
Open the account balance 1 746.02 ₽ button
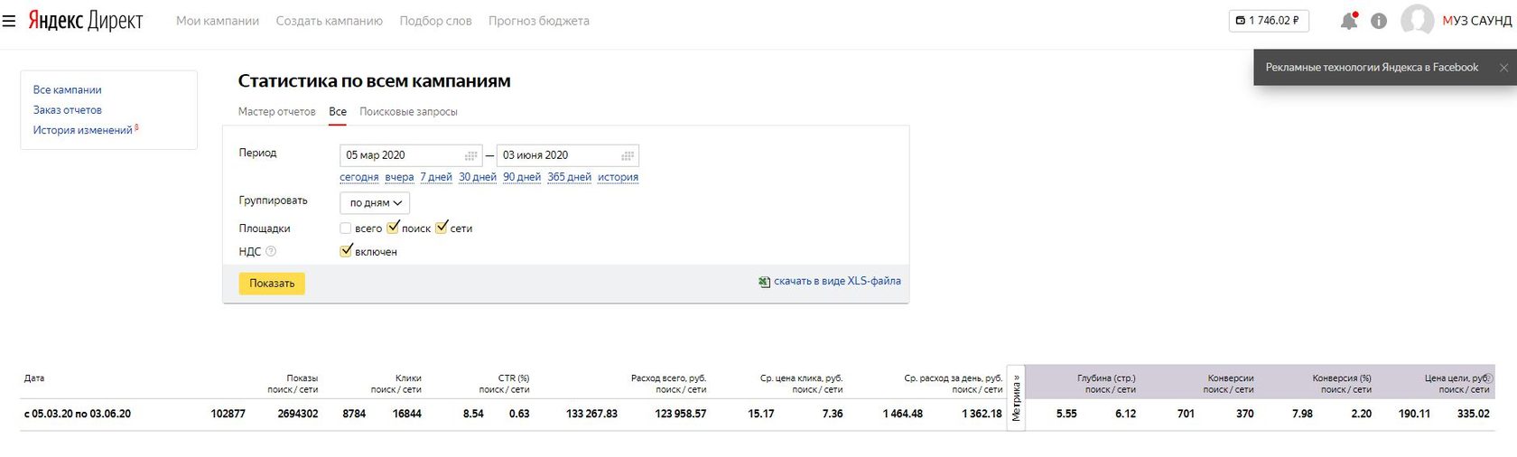[x=1269, y=21]
